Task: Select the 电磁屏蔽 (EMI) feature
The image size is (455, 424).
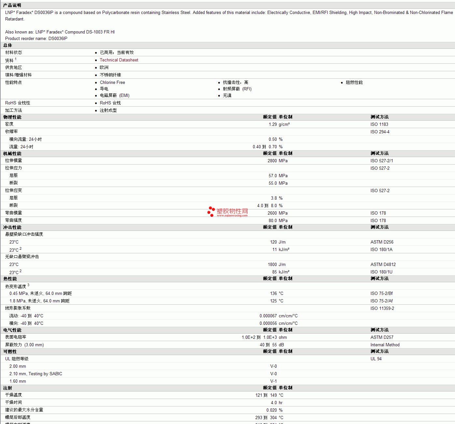Action: 115,96
